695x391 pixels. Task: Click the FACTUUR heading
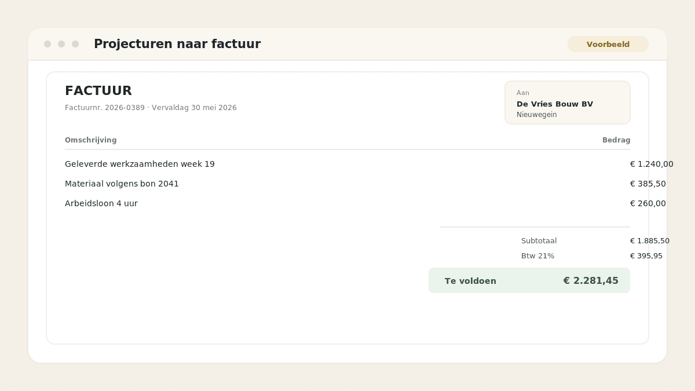coord(98,91)
